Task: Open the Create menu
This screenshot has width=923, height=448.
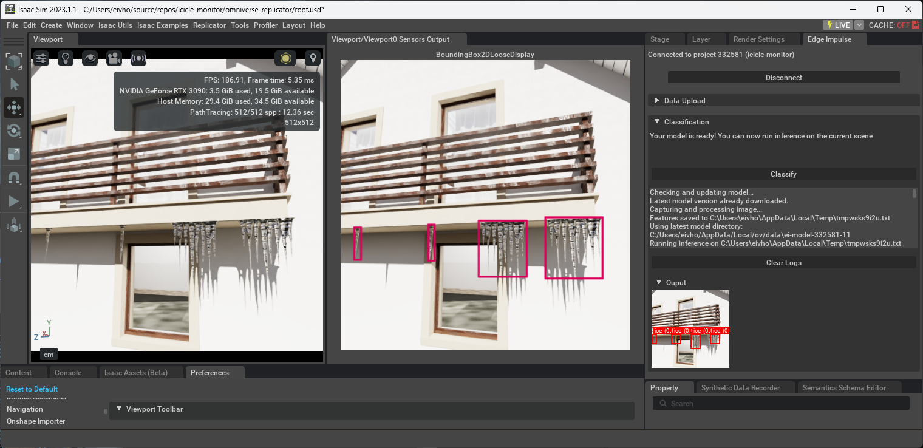Action: 52,25
